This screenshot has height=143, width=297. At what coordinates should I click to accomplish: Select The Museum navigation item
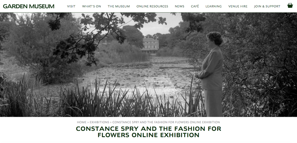coord(119,6)
